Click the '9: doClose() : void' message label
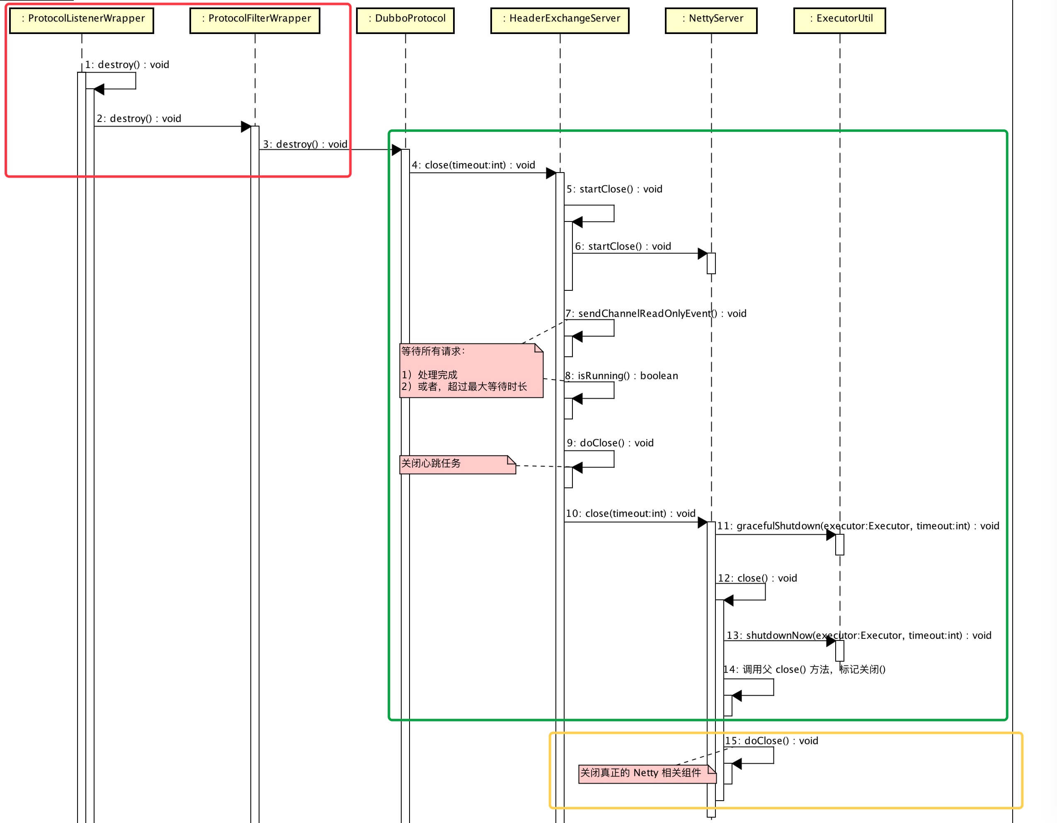The width and height of the screenshot is (1057, 823). click(x=610, y=443)
